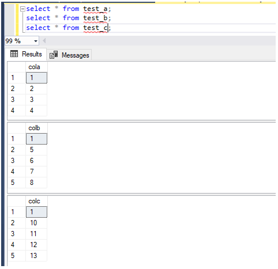
Task: Select the colc column header
Action: (x=36, y=201)
